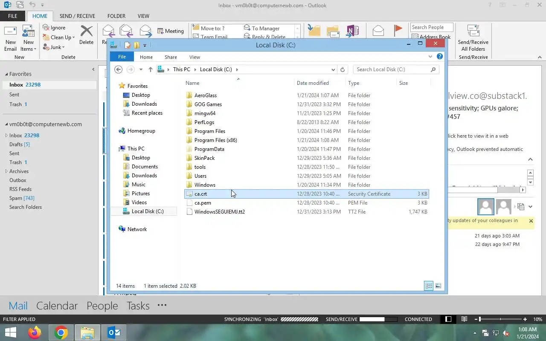Select the ca.pem file
The height and width of the screenshot is (341, 546).
click(203, 203)
